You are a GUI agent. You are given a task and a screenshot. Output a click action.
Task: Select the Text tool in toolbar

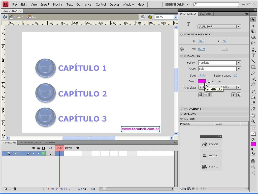coord(253,55)
